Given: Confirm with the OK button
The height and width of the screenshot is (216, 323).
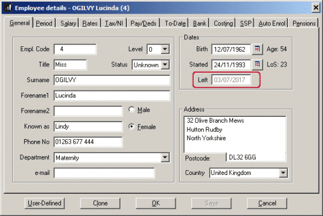Looking at the screenshot, I should coord(156,203).
